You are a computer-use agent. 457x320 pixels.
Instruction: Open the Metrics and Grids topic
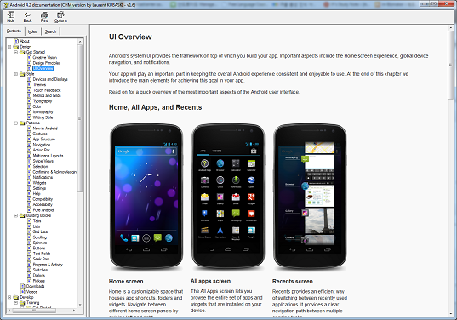47,95
